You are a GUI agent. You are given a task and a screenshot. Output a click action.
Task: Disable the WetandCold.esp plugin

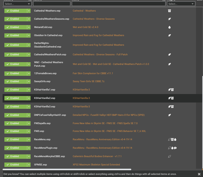[16, 27]
